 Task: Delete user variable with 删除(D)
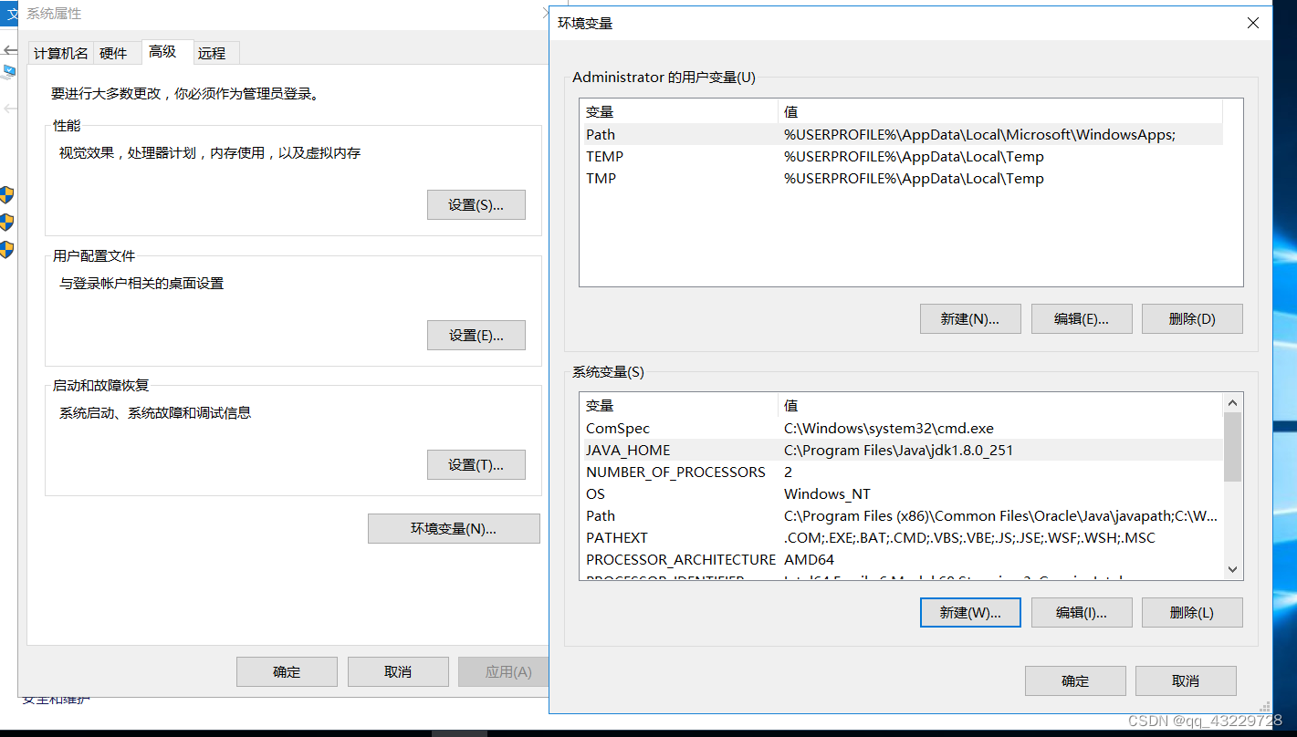1192,318
